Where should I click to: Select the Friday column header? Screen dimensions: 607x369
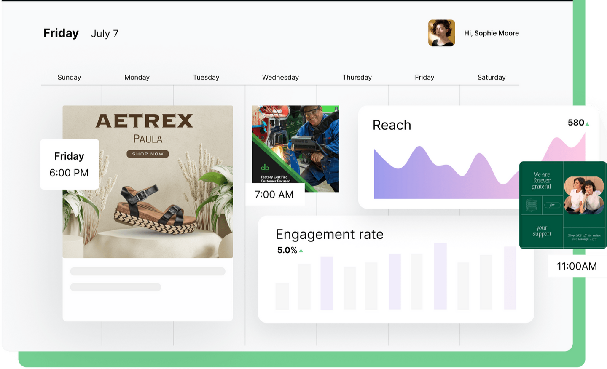point(424,77)
